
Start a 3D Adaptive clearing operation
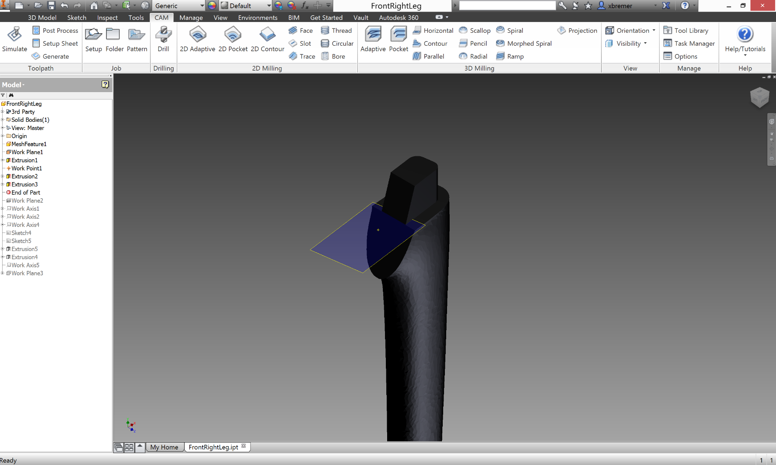(373, 39)
